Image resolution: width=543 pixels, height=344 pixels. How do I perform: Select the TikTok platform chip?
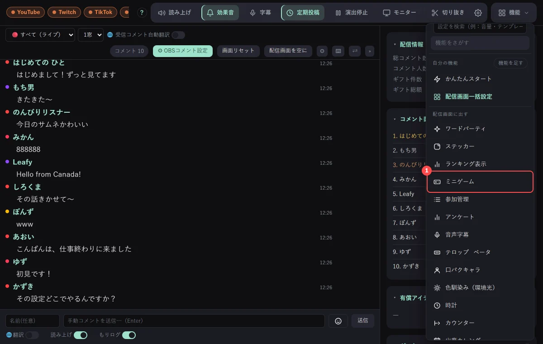100,12
